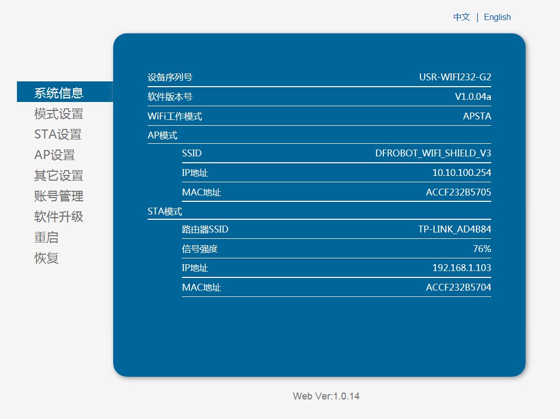
Task: Click AP IP address 10.10.100.254
Action: click(462, 173)
